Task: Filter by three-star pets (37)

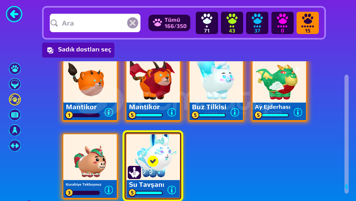Action: 257,23
